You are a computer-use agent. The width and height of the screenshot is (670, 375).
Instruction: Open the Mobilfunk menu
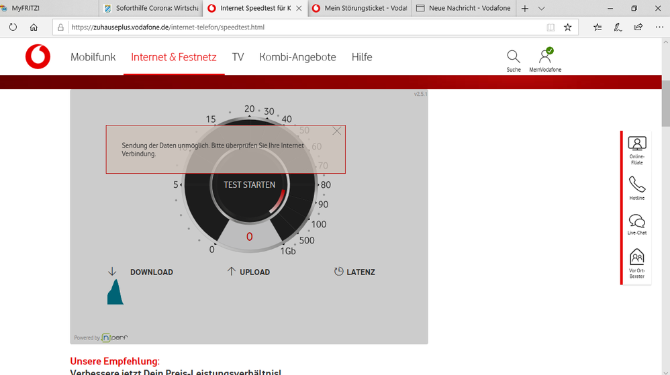pos(93,57)
